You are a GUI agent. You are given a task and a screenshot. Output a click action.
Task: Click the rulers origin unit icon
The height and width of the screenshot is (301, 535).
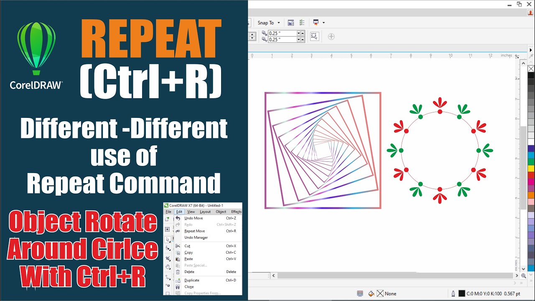[517, 56]
